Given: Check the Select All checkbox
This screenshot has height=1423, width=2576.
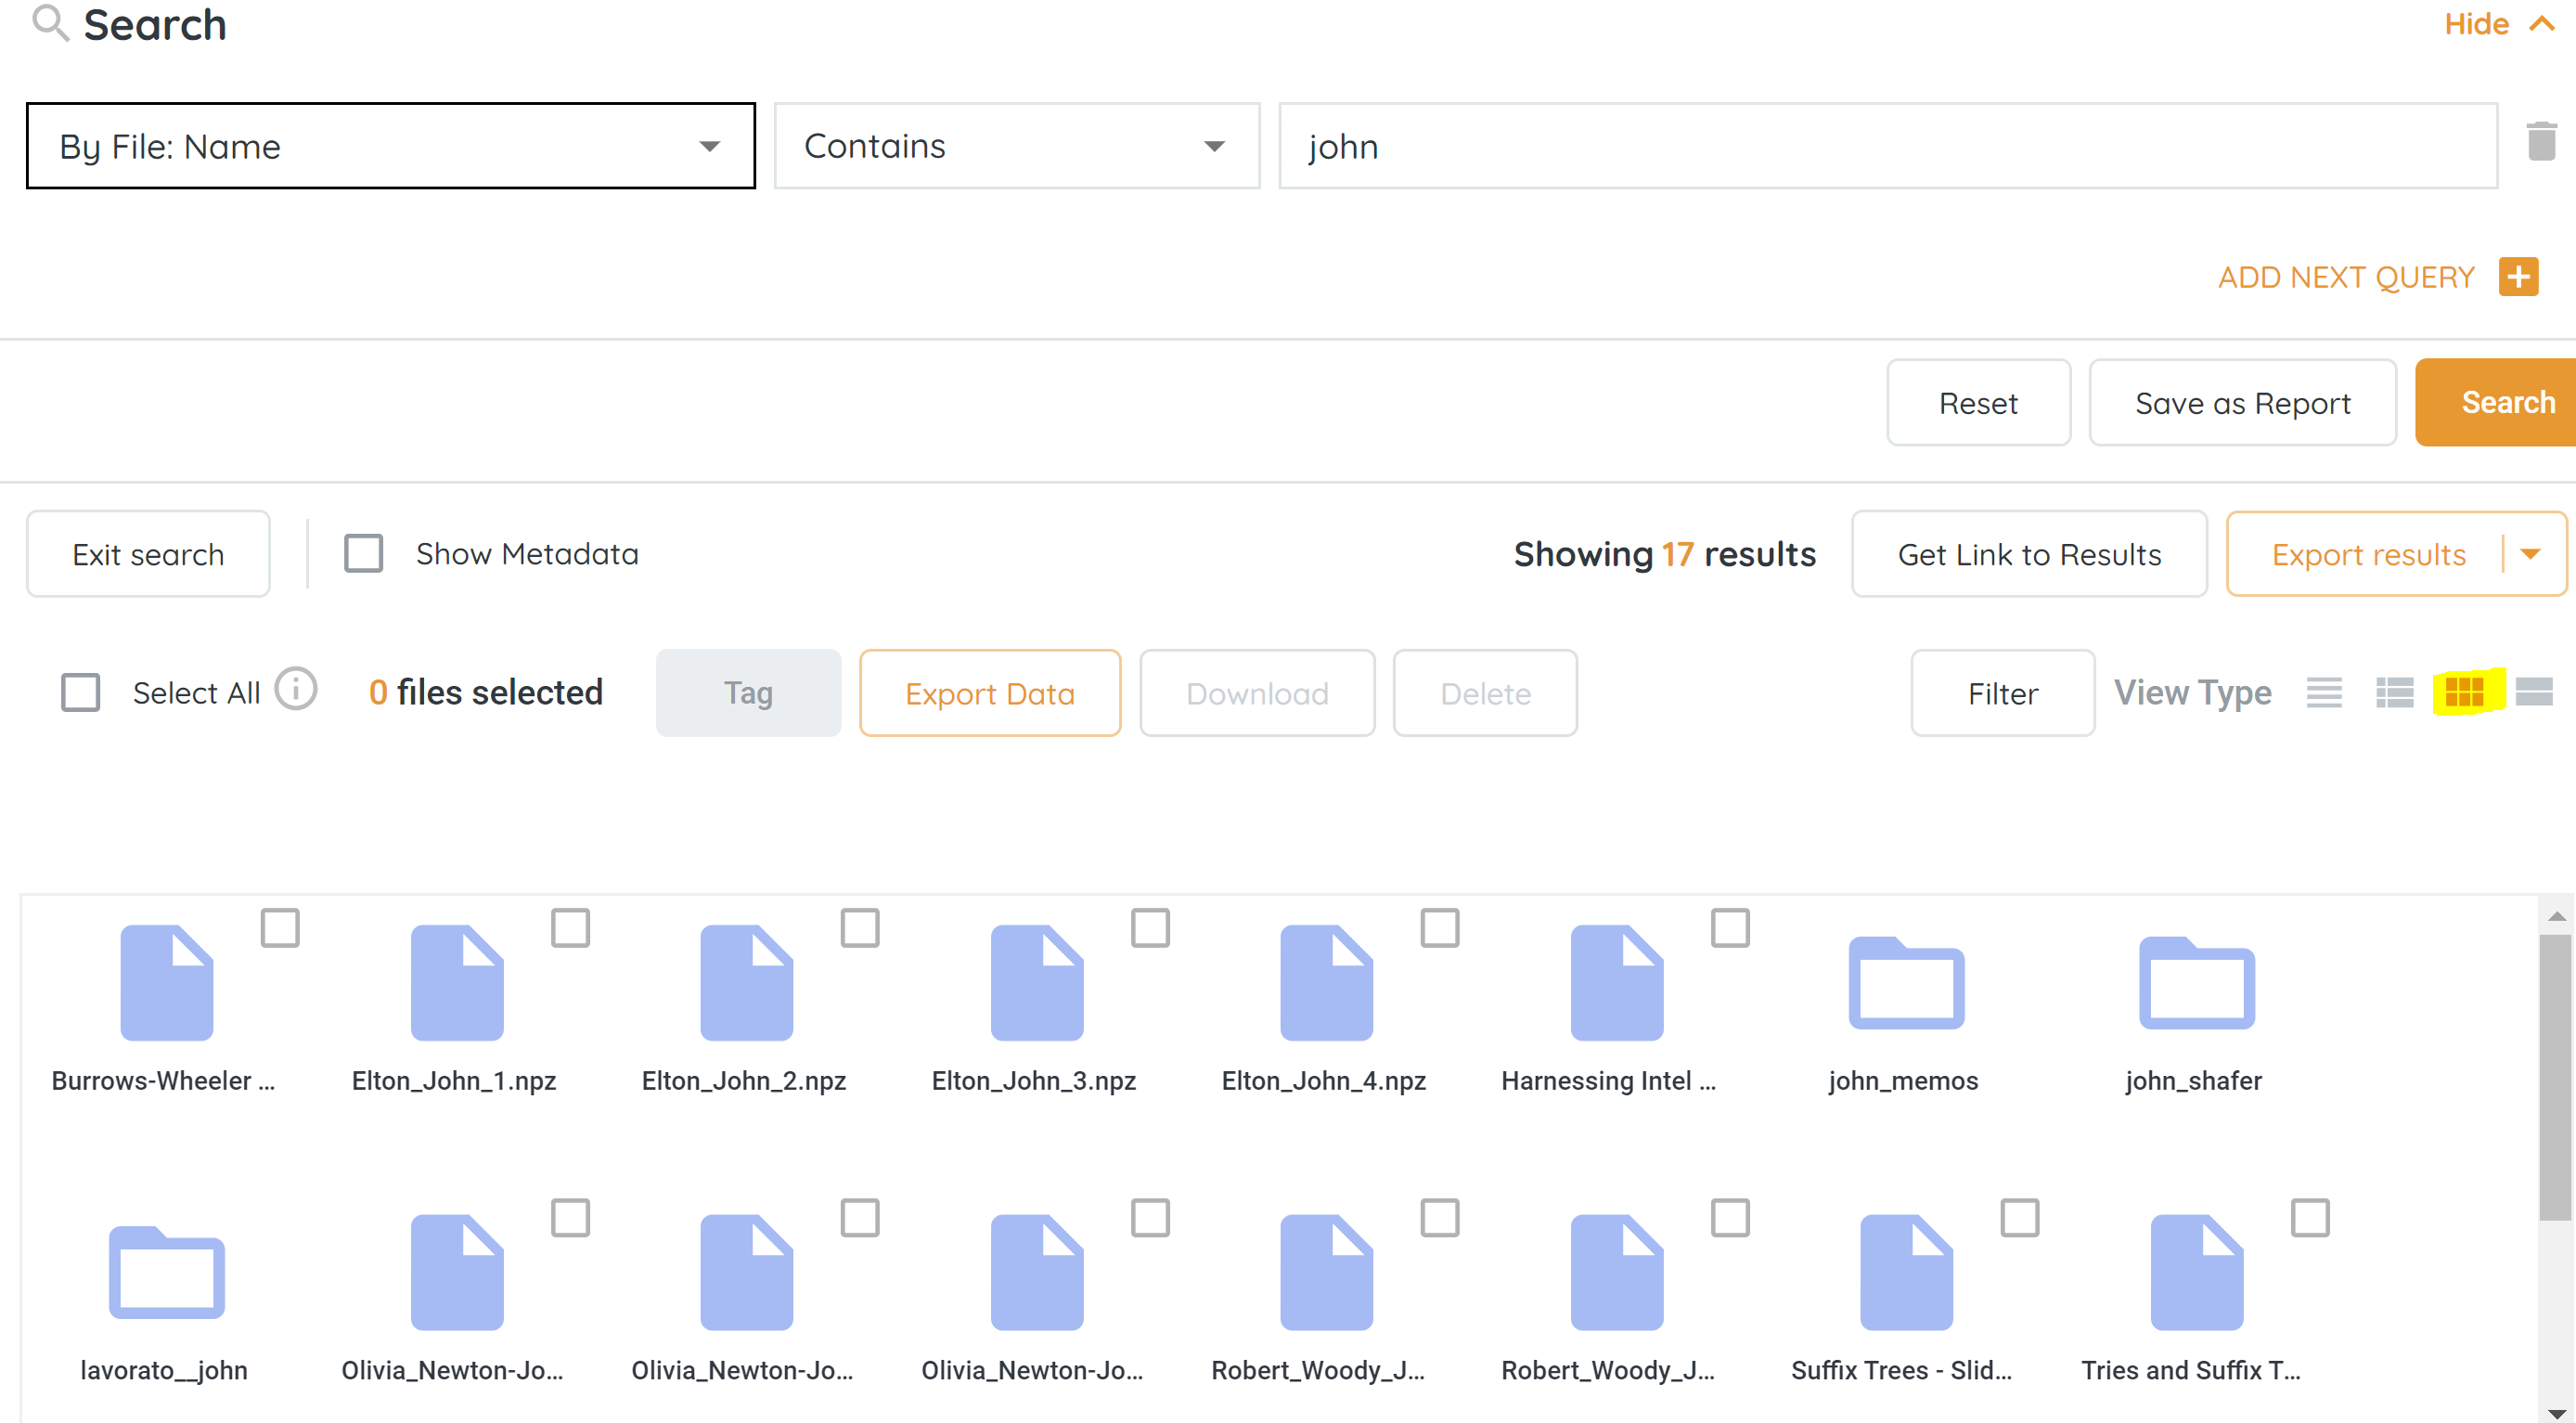Looking at the screenshot, I should 81,692.
